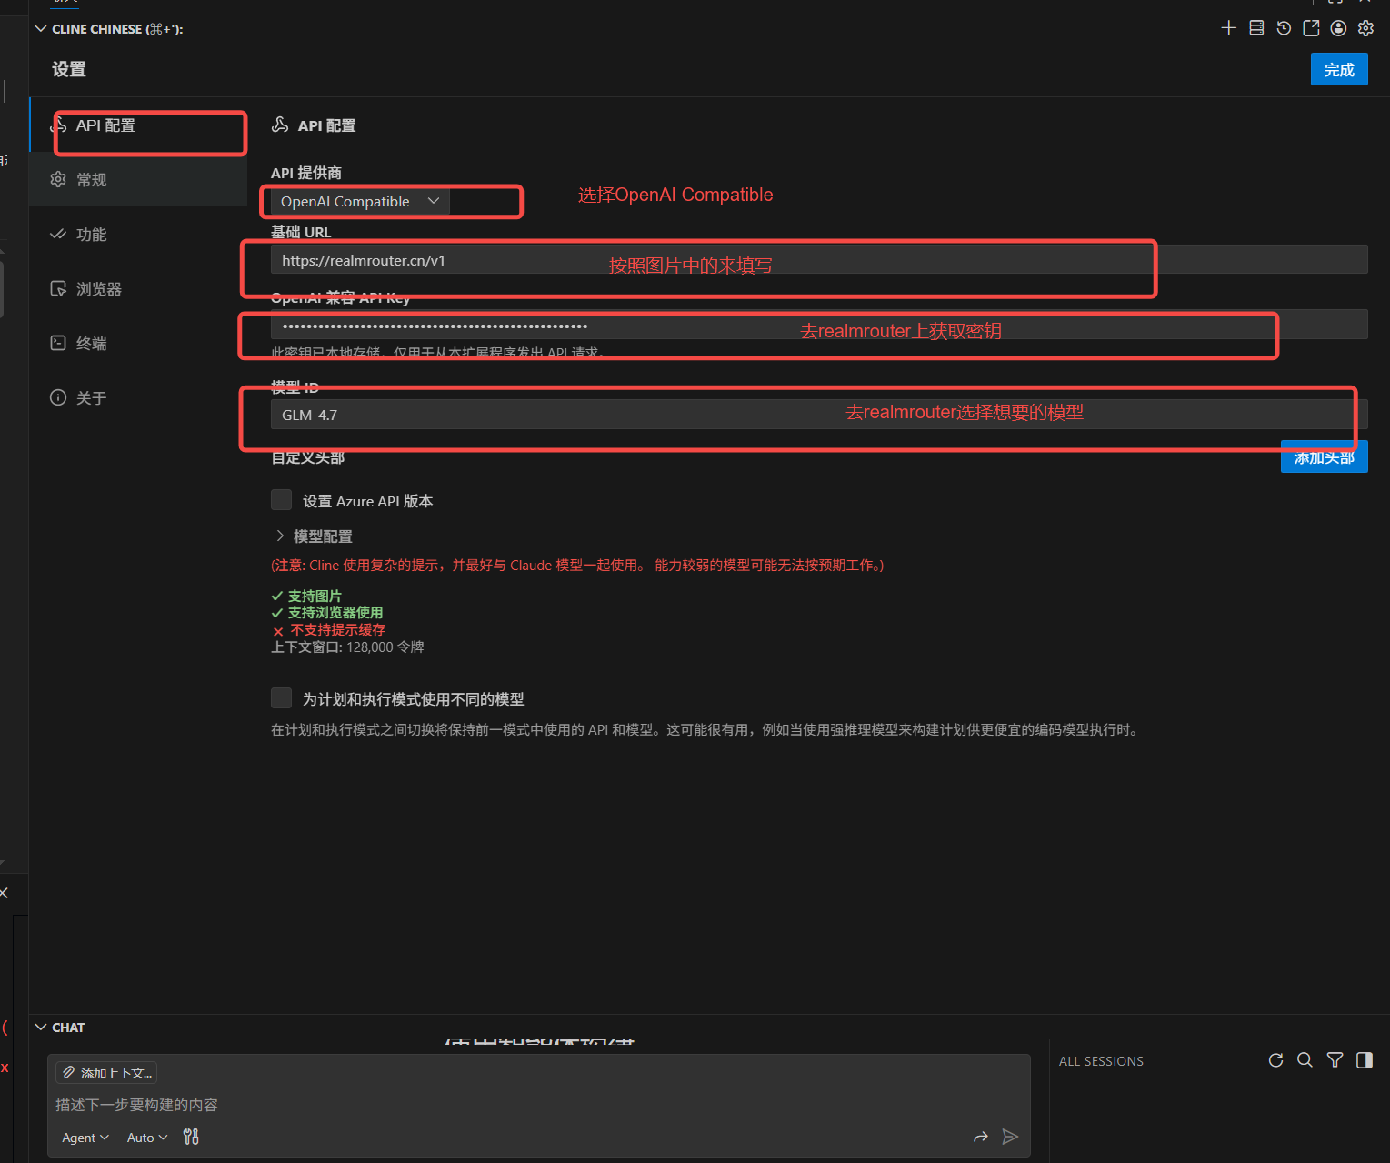The width and height of the screenshot is (1390, 1163).
Task: Click the blue 完成 button
Action: (1338, 70)
